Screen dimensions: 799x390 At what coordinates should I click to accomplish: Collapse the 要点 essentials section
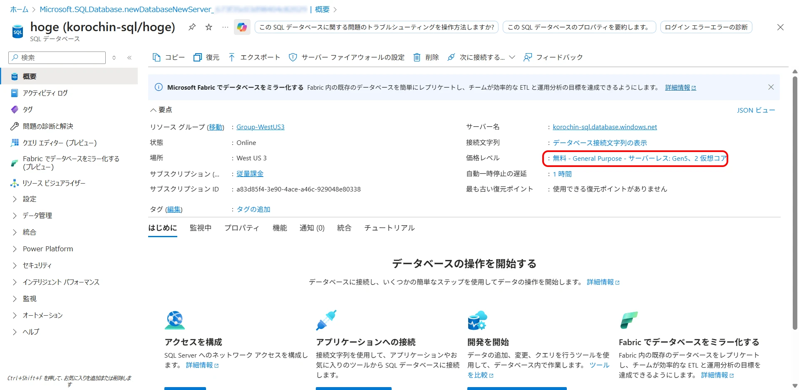pyautogui.click(x=161, y=110)
